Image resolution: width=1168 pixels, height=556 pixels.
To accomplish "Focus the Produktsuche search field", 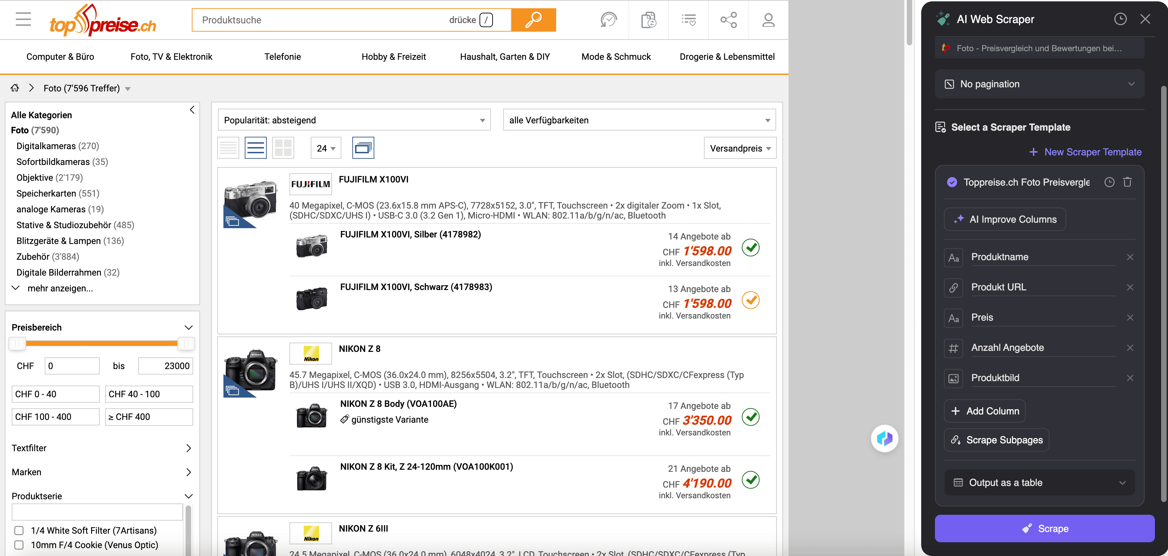I will click(x=317, y=20).
